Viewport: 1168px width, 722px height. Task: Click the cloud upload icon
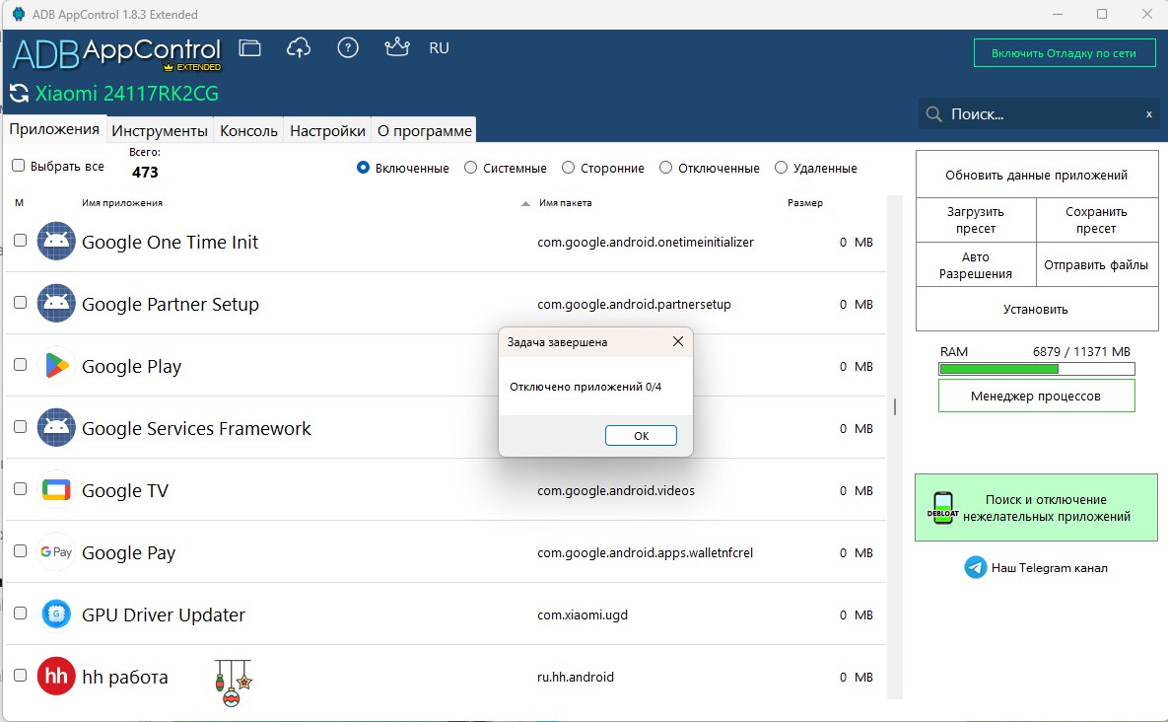pyautogui.click(x=299, y=48)
